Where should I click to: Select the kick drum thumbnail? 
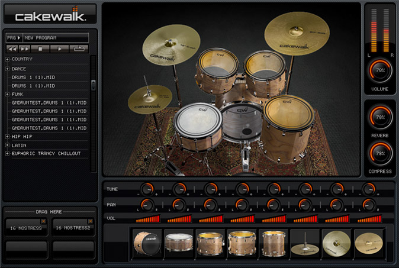[147, 243]
